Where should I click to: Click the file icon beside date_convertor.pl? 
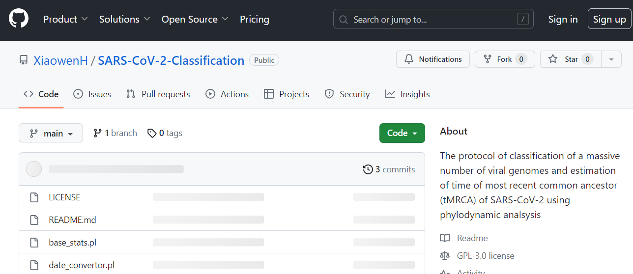(x=34, y=265)
